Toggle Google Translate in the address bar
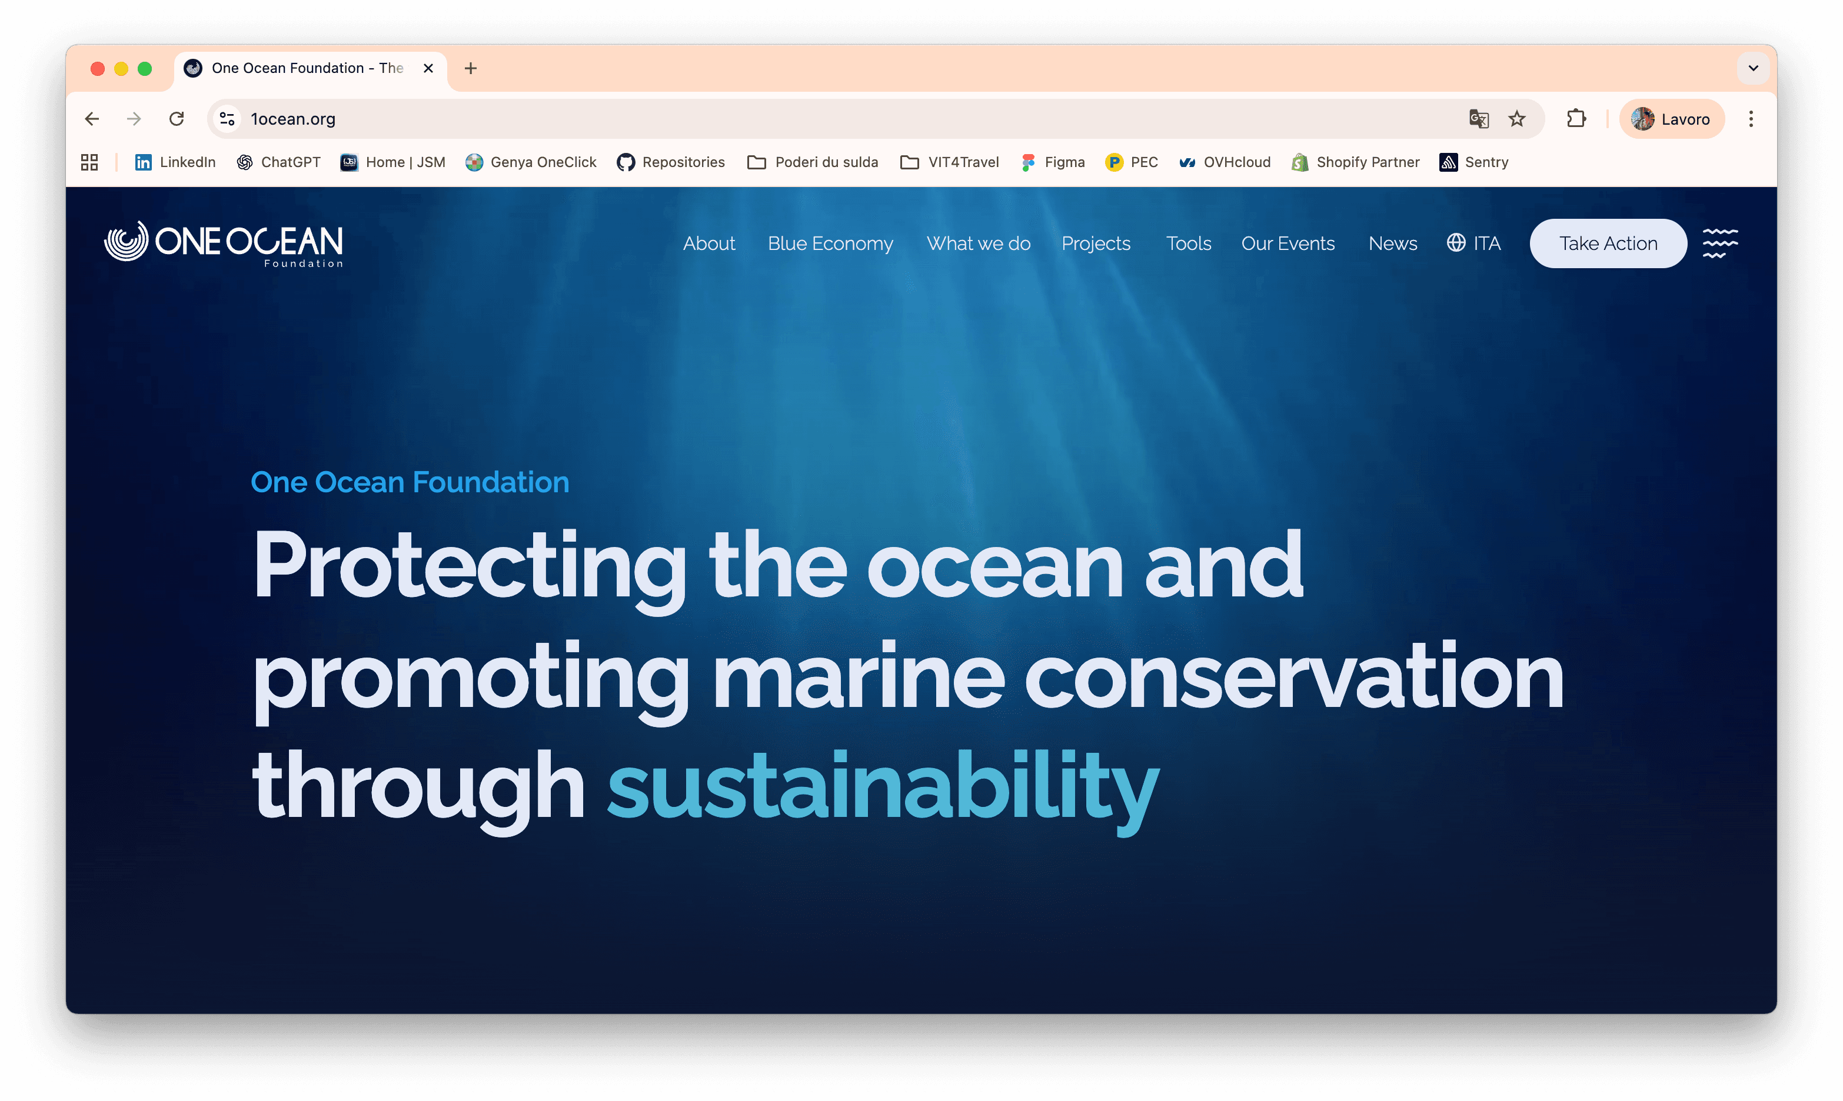The image size is (1843, 1101). click(1479, 119)
